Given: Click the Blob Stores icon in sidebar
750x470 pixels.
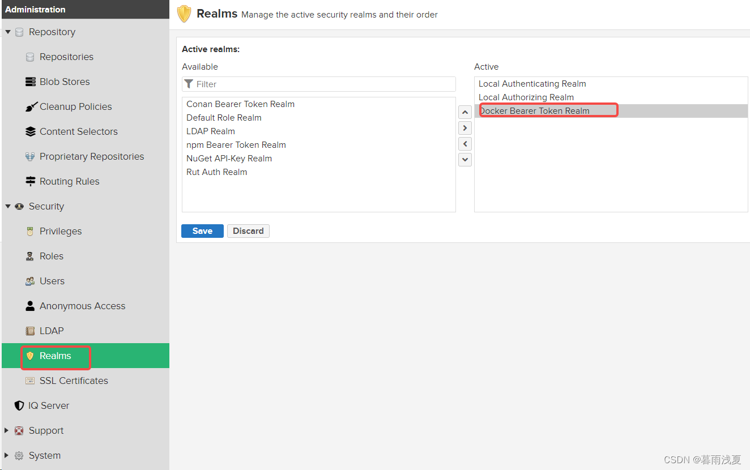Looking at the screenshot, I should [31, 82].
